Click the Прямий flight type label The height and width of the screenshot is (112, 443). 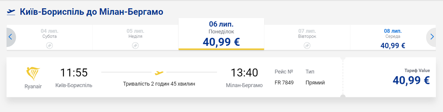315,83
